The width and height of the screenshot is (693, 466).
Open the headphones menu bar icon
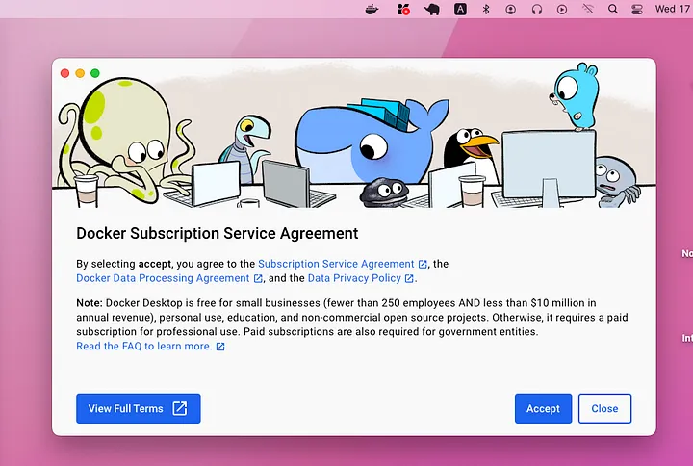[536, 9]
